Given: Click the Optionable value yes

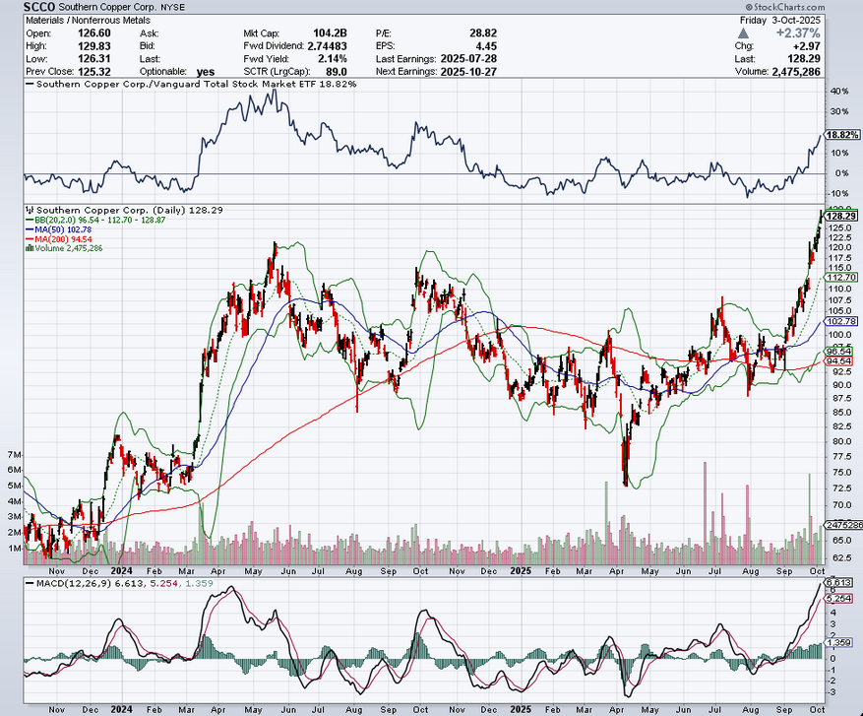Looking at the screenshot, I should tap(206, 72).
